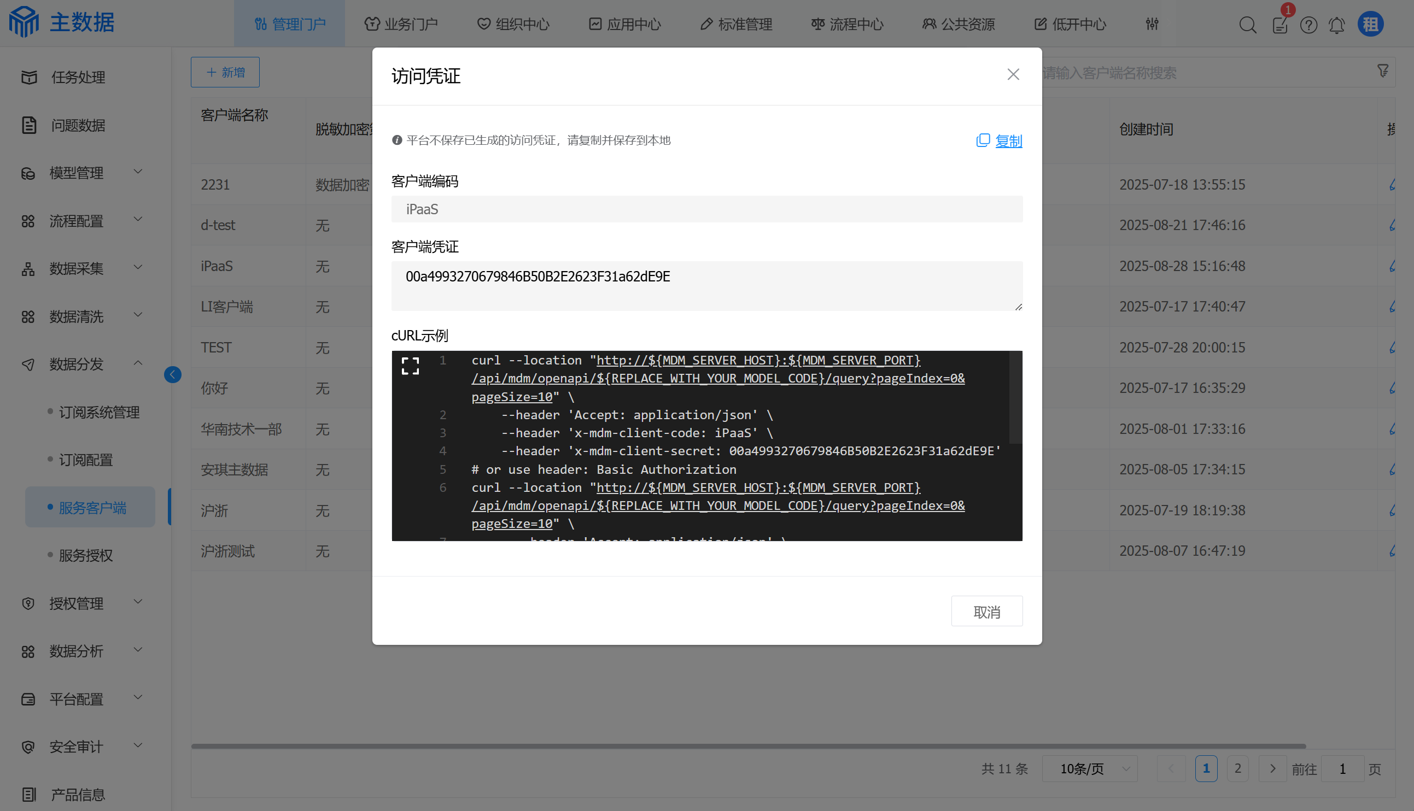Click the fullscreen expand icon in cURL editor
This screenshot has width=1414, height=811.
pyautogui.click(x=410, y=366)
